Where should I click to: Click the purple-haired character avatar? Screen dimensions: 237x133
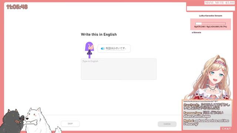click(90, 50)
